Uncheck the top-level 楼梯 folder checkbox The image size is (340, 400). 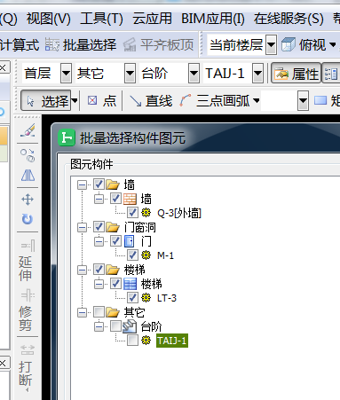(99, 270)
